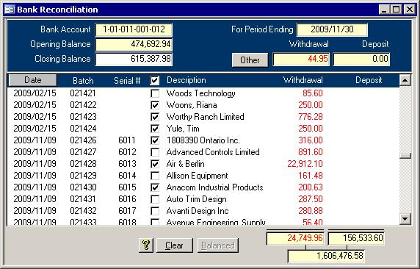The width and height of the screenshot is (420, 269).
Task: Uncheck the Worthy Ranch Limited checkbox
Action: pyautogui.click(x=155, y=117)
